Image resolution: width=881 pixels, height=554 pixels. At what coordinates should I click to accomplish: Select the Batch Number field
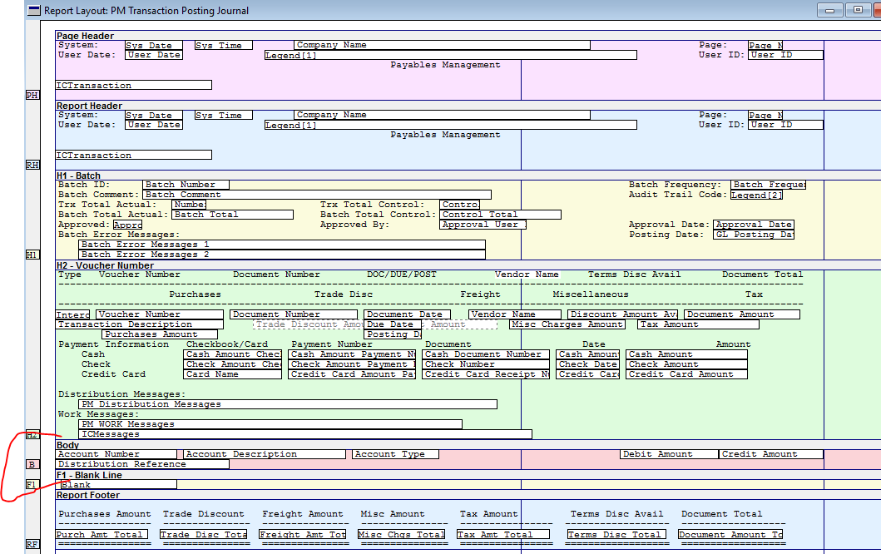pos(186,185)
